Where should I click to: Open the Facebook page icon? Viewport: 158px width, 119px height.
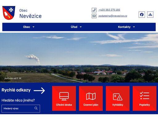142,15
